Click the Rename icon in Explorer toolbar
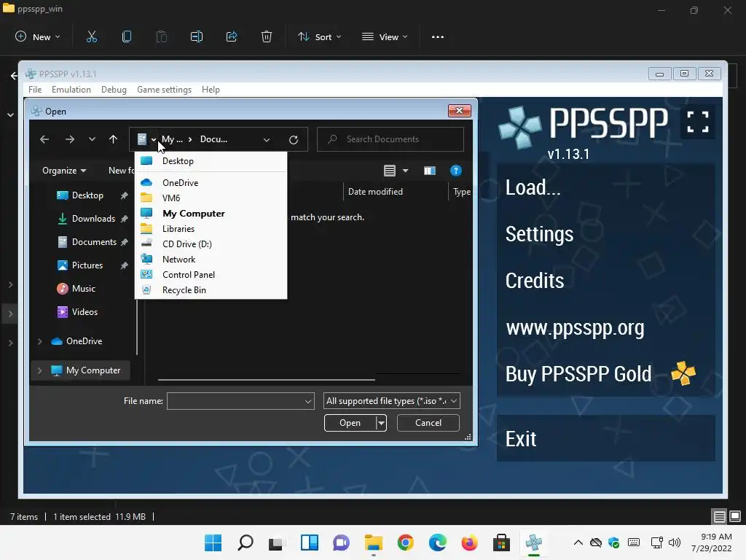 point(197,36)
